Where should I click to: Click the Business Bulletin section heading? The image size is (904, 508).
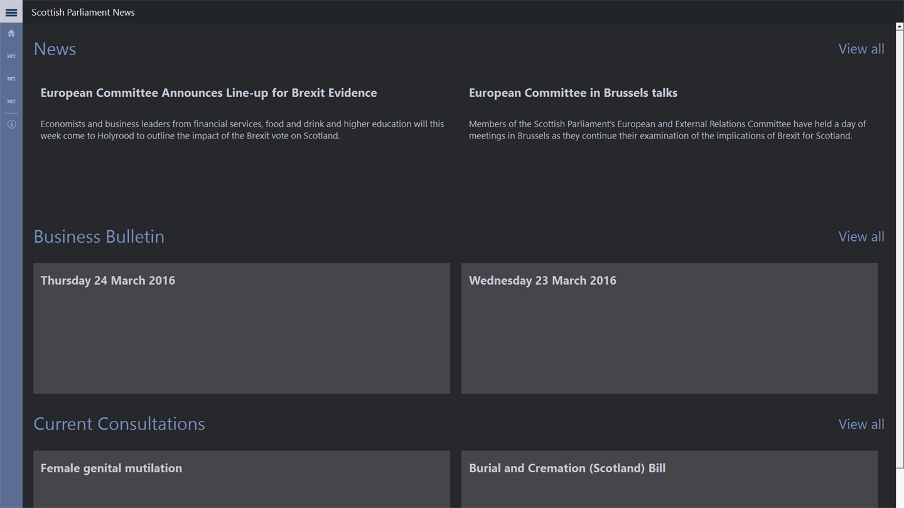click(x=99, y=236)
